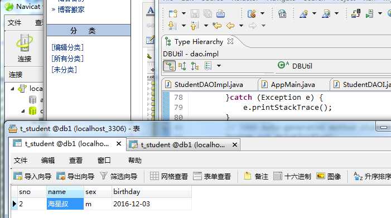Click the New Java Class wizard icon
Screen dimensions: 391x218
303,13
